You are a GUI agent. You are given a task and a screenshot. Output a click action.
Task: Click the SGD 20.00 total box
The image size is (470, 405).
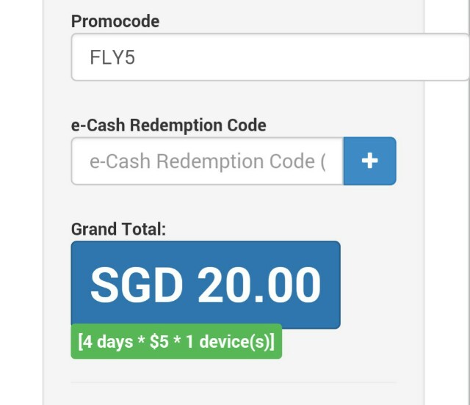click(x=205, y=284)
